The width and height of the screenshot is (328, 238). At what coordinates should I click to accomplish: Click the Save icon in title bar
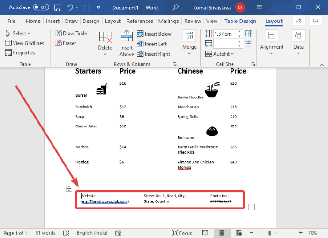point(58,7)
